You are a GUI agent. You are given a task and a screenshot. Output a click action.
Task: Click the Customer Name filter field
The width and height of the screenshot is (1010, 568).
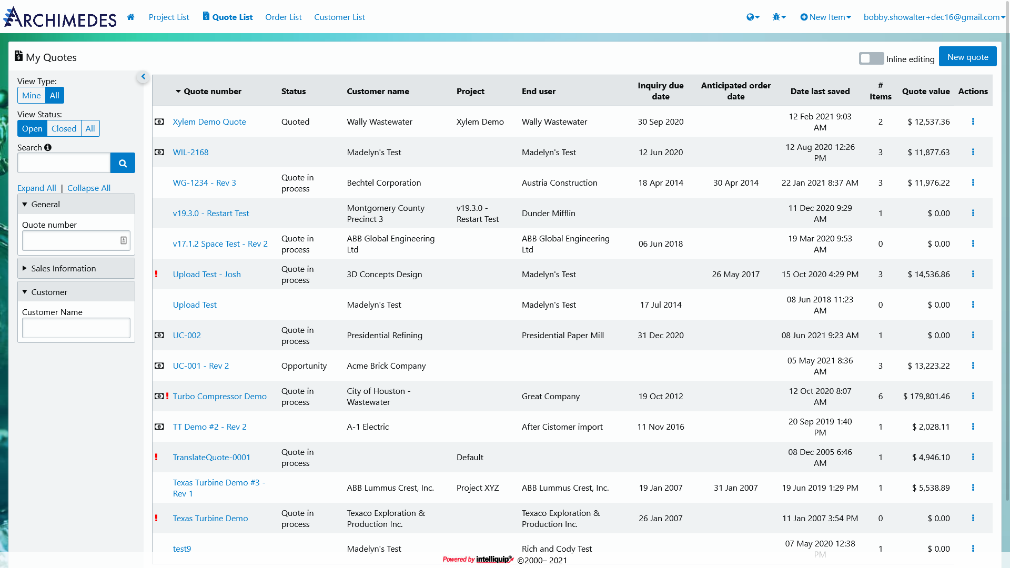76,328
